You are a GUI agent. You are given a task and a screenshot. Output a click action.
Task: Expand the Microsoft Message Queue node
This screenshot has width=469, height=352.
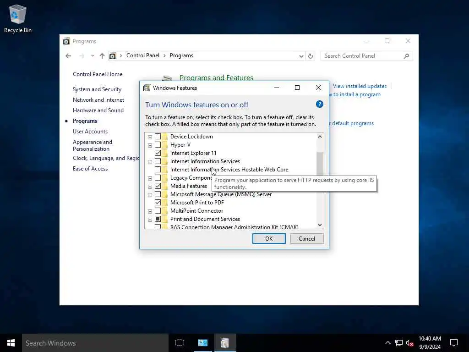[x=150, y=195]
